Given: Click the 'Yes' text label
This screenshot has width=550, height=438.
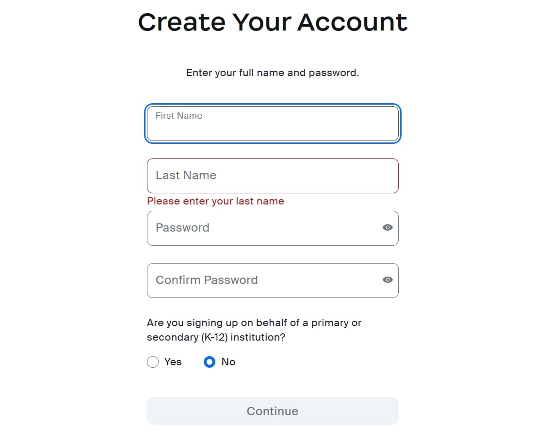Looking at the screenshot, I should click(173, 362).
